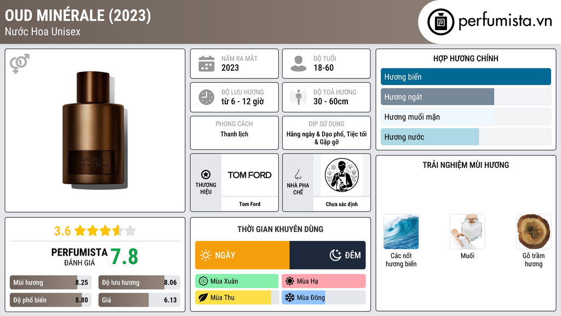
Task: Click the Hằng ngày & Dạo phố occasion text
Action: [x=327, y=138]
